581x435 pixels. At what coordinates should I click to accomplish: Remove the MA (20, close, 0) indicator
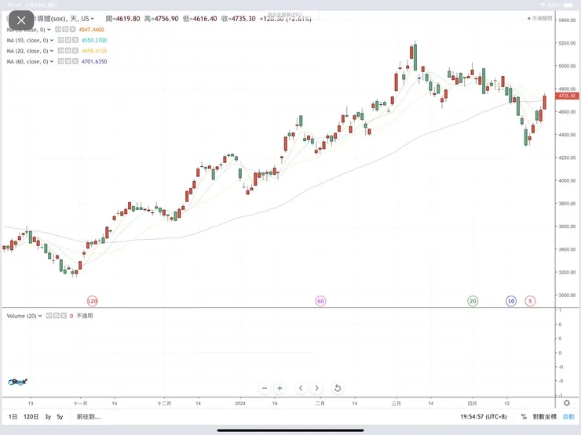[x=75, y=51]
